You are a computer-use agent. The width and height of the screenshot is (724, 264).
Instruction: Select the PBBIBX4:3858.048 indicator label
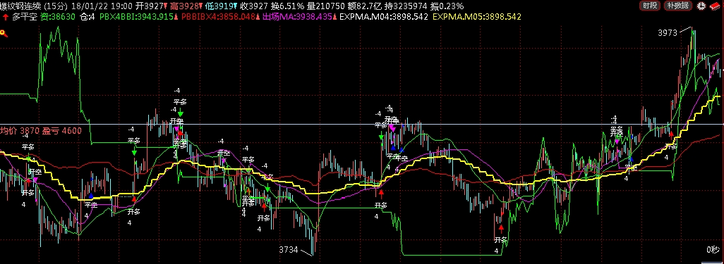coord(219,17)
